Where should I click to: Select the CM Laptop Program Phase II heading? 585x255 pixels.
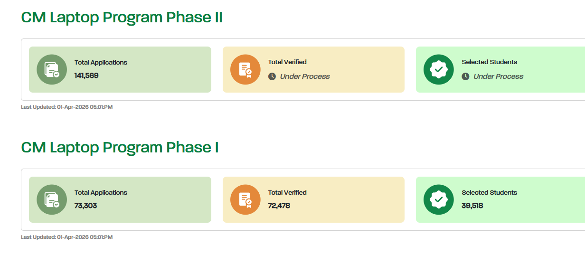point(122,18)
